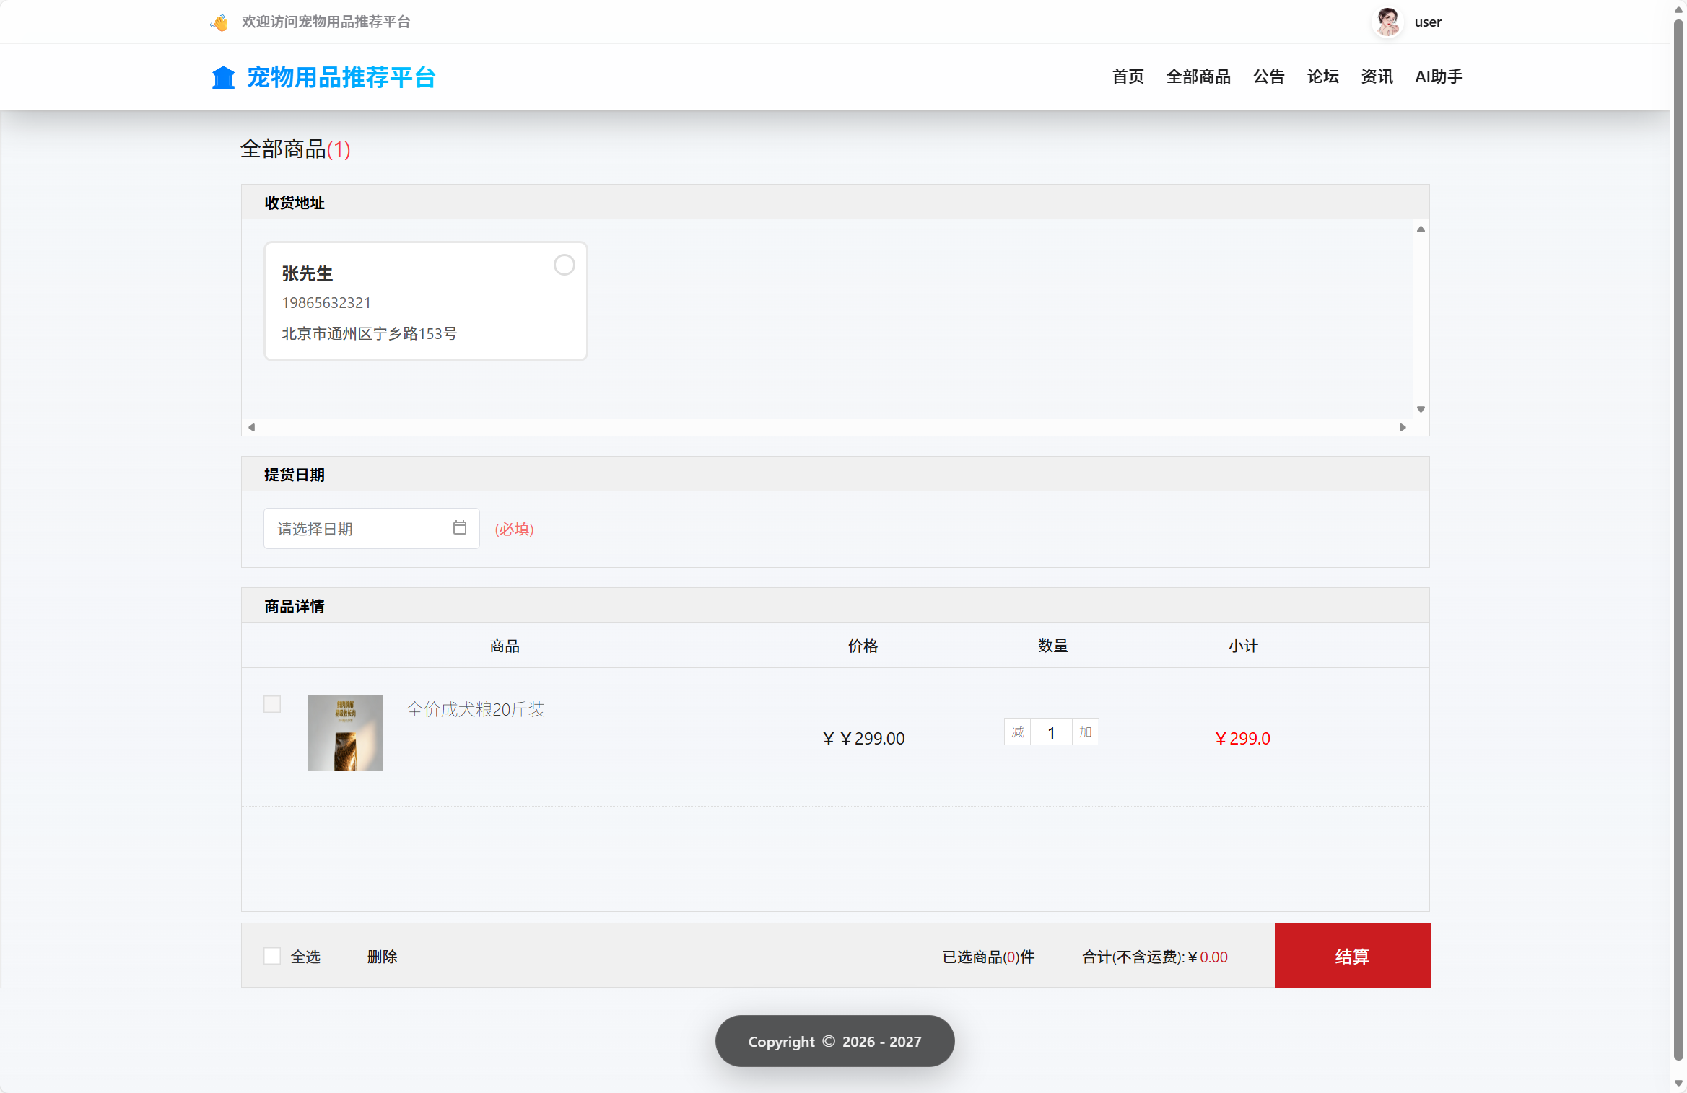The width and height of the screenshot is (1687, 1093).
Task: Click the up arrow on the address scrollbar
Action: coord(1421,228)
